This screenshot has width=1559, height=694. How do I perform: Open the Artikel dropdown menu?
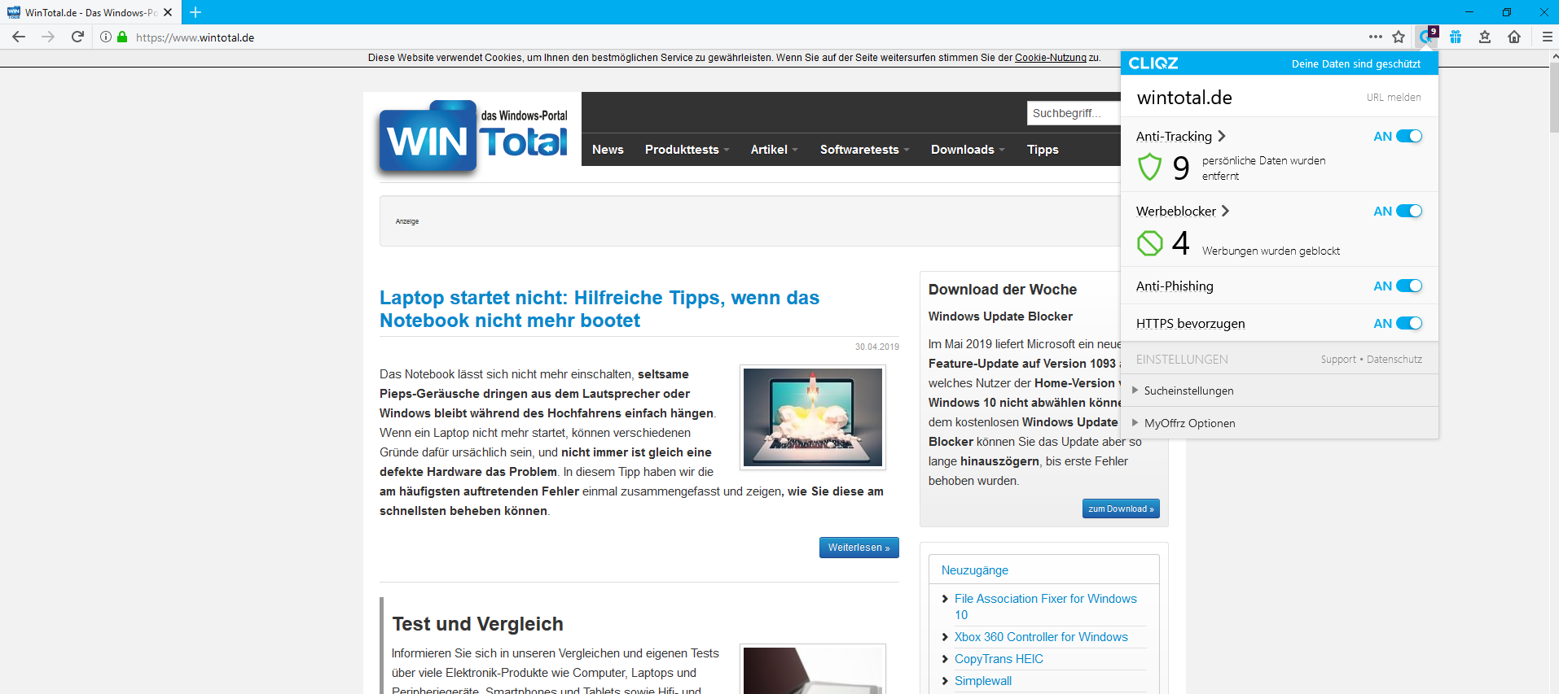(774, 150)
